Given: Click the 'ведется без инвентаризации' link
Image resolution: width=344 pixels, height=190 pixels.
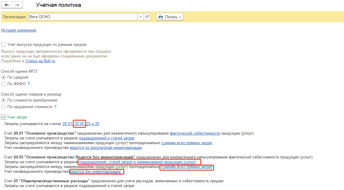Looking at the screenshot, I should 95,172.
